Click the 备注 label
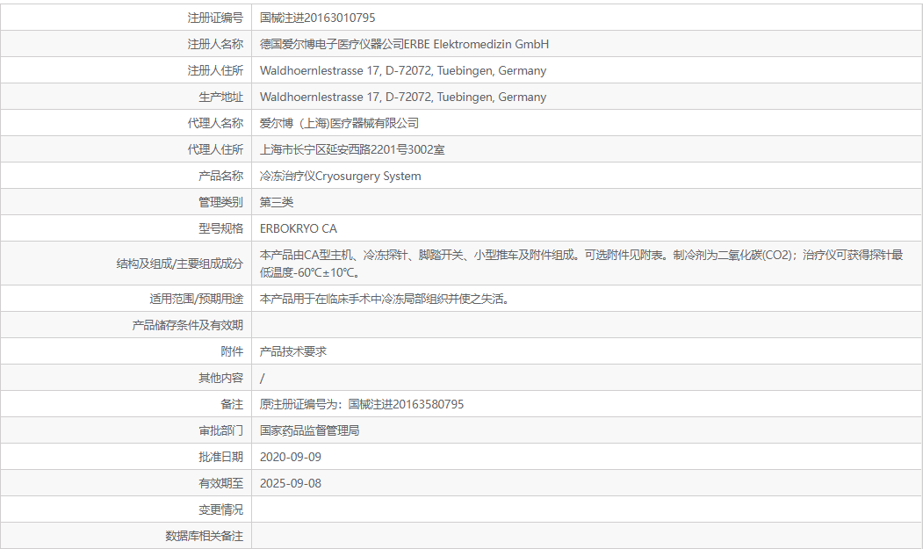The image size is (923, 549). [x=232, y=404]
